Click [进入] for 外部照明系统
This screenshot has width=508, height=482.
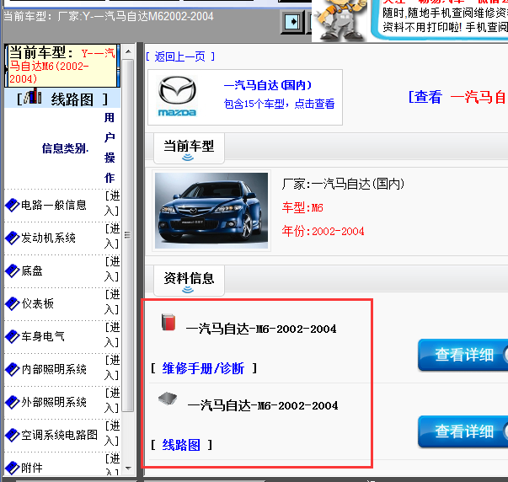[112, 400]
